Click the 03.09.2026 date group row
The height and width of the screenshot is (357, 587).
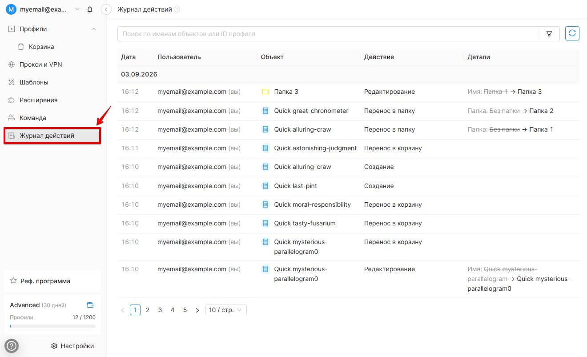[348, 74]
